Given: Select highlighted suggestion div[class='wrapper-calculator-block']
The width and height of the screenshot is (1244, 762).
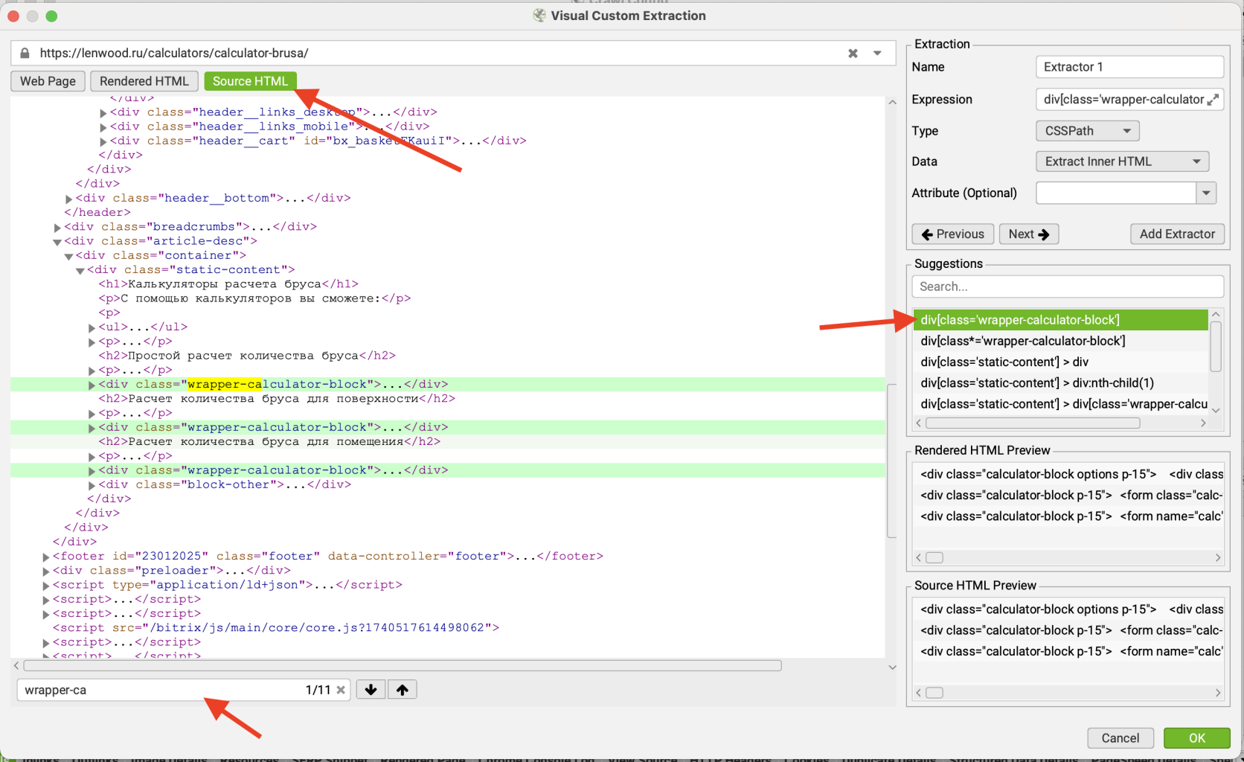Looking at the screenshot, I should click(x=1060, y=320).
